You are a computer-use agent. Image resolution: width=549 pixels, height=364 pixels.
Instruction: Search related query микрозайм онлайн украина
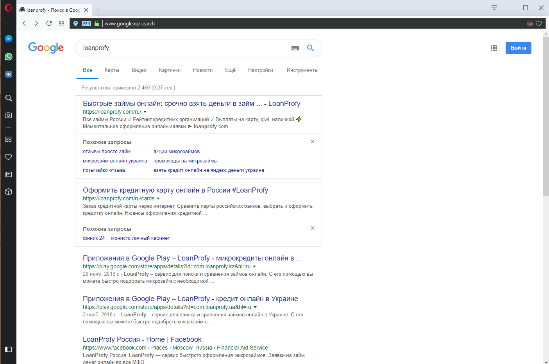[115, 161]
